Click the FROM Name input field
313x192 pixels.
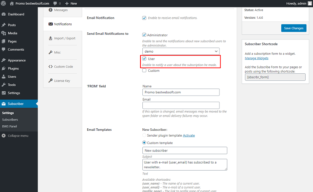click(181, 92)
